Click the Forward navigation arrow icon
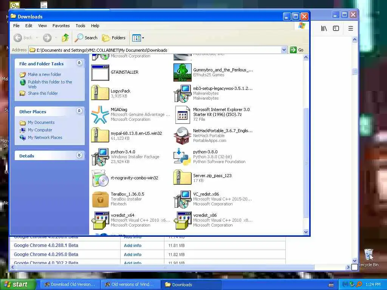 pos(47,38)
